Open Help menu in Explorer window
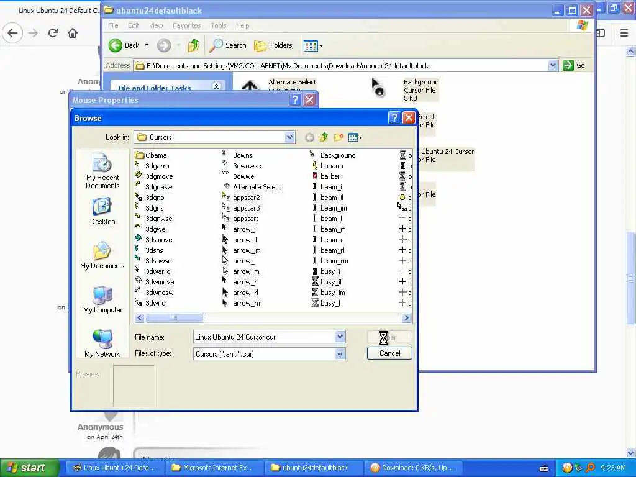 click(243, 25)
